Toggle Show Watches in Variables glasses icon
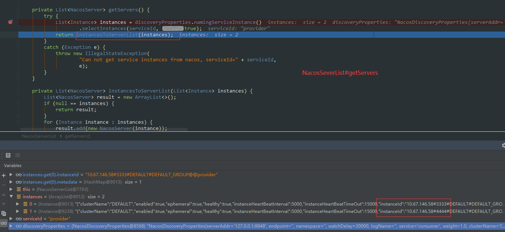Image resolution: width=505 pixels, height=232 pixels. tap(4, 223)
